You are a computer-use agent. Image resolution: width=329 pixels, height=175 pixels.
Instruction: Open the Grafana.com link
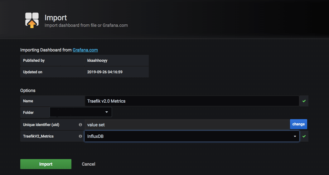tap(85, 50)
